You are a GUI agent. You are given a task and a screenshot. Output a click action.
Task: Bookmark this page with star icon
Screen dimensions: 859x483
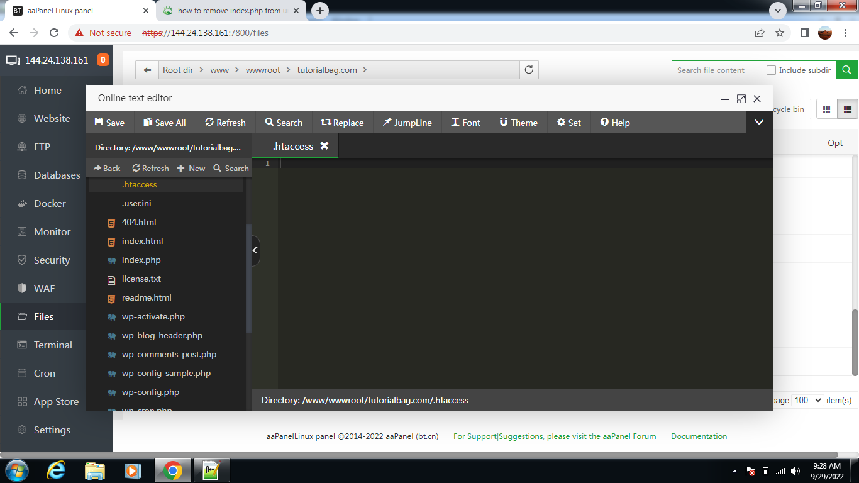[780, 33]
